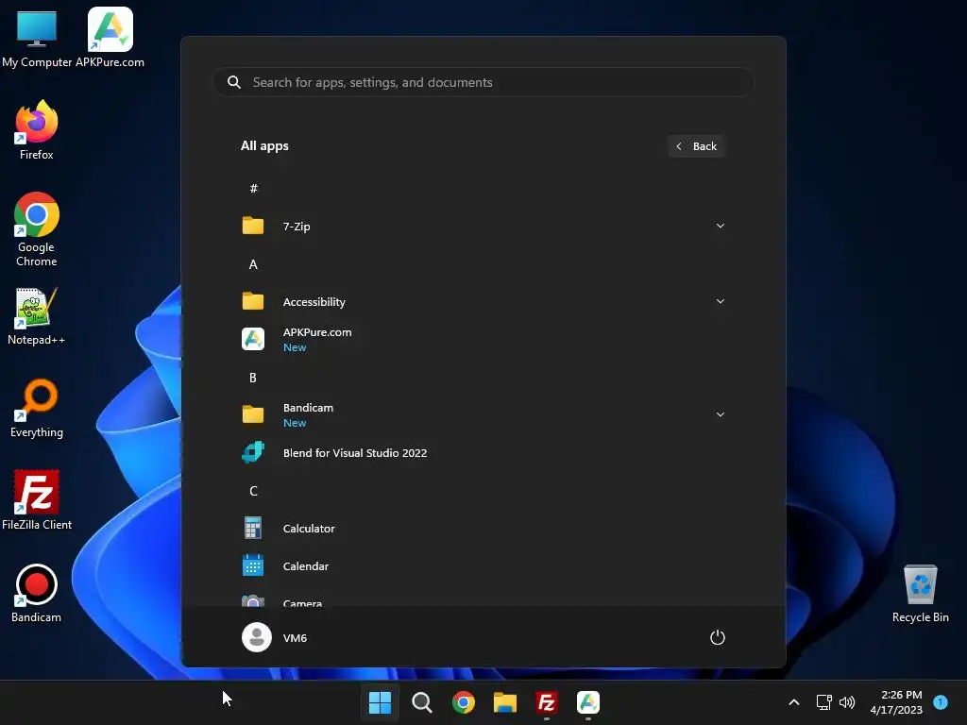The image size is (967, 725).
Task: Open the Power options button
Action: tap(718, 637)
